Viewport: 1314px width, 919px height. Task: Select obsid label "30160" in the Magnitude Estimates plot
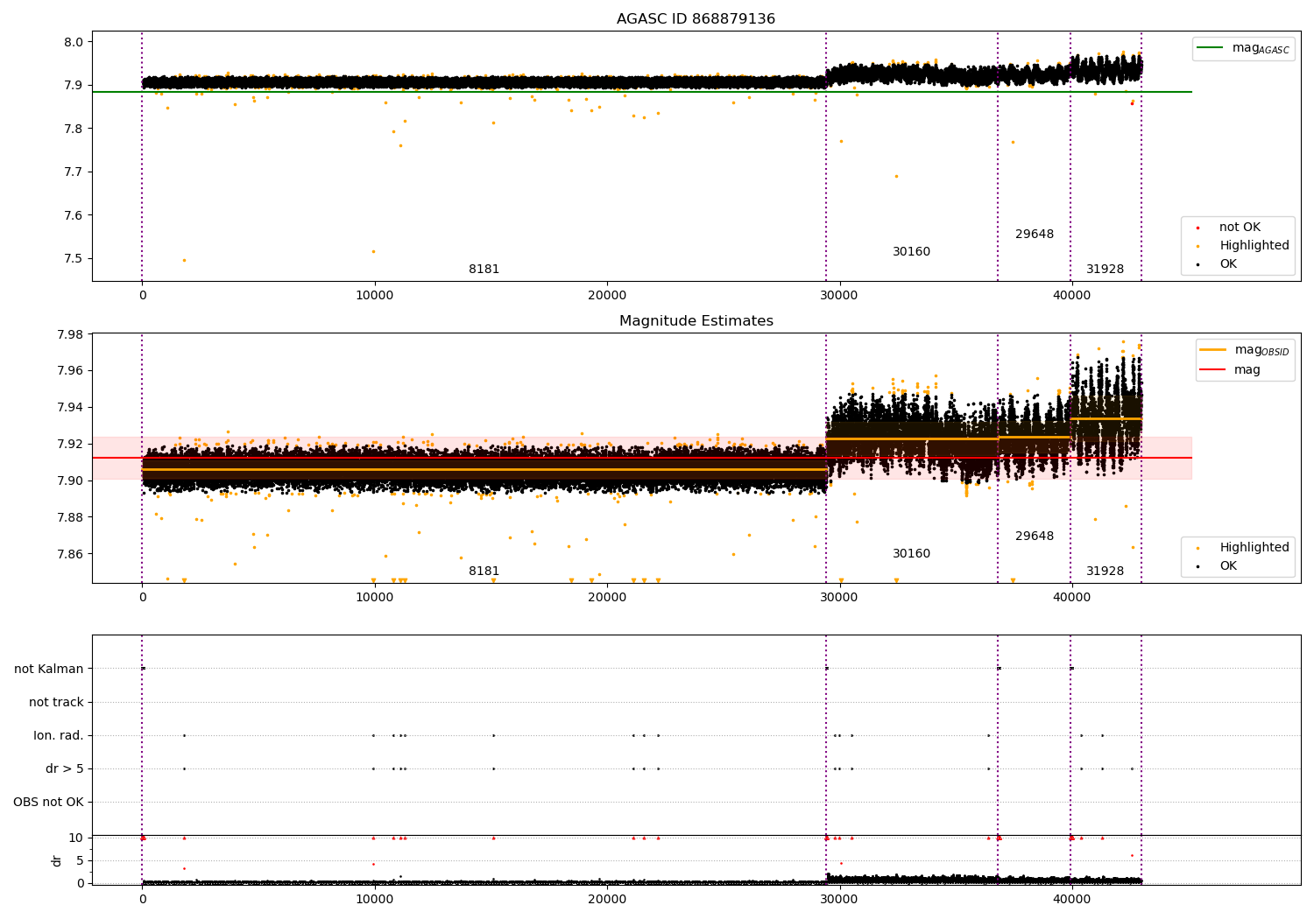pyautogui.click(x=911, y=554)
